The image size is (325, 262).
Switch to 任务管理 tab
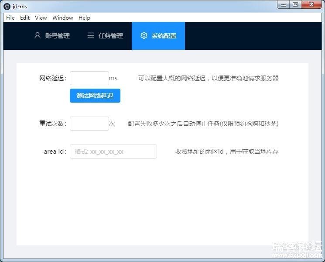[105, 36]
